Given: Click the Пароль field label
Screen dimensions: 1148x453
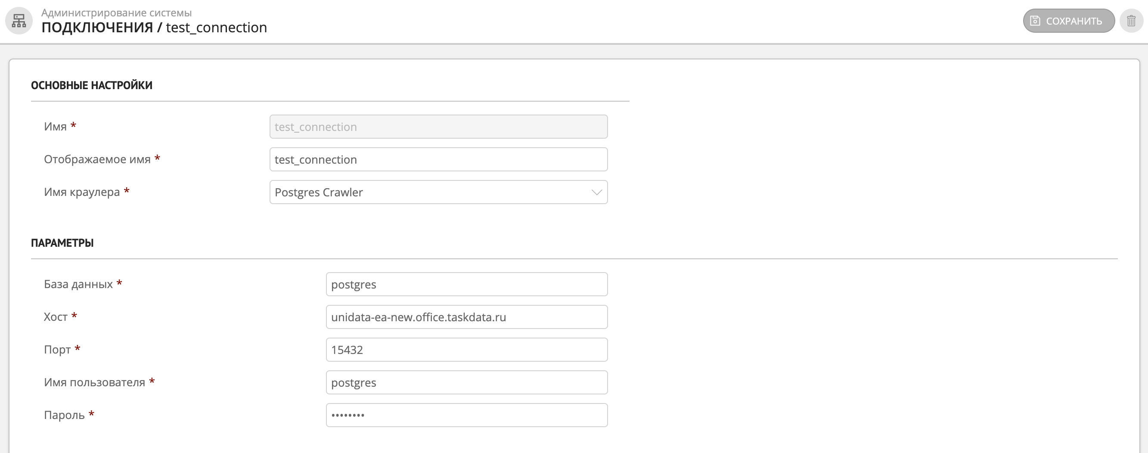Looking at the screenshot, I should (x=64, y=415).
